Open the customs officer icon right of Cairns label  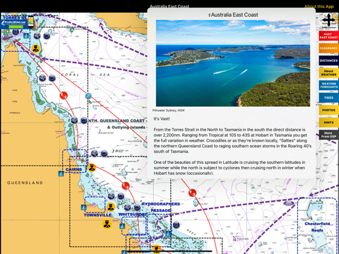(92, 167)
